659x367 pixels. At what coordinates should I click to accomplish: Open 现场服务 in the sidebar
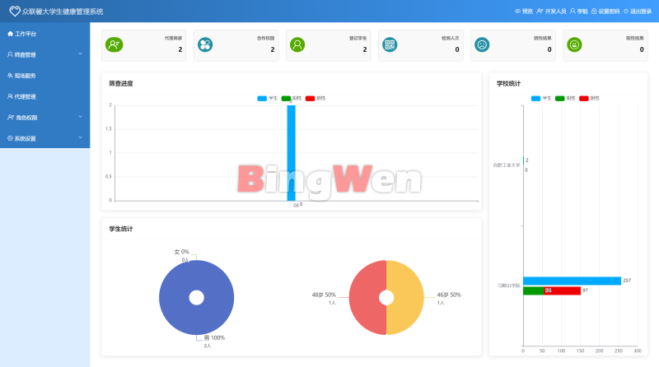[25, 76]
